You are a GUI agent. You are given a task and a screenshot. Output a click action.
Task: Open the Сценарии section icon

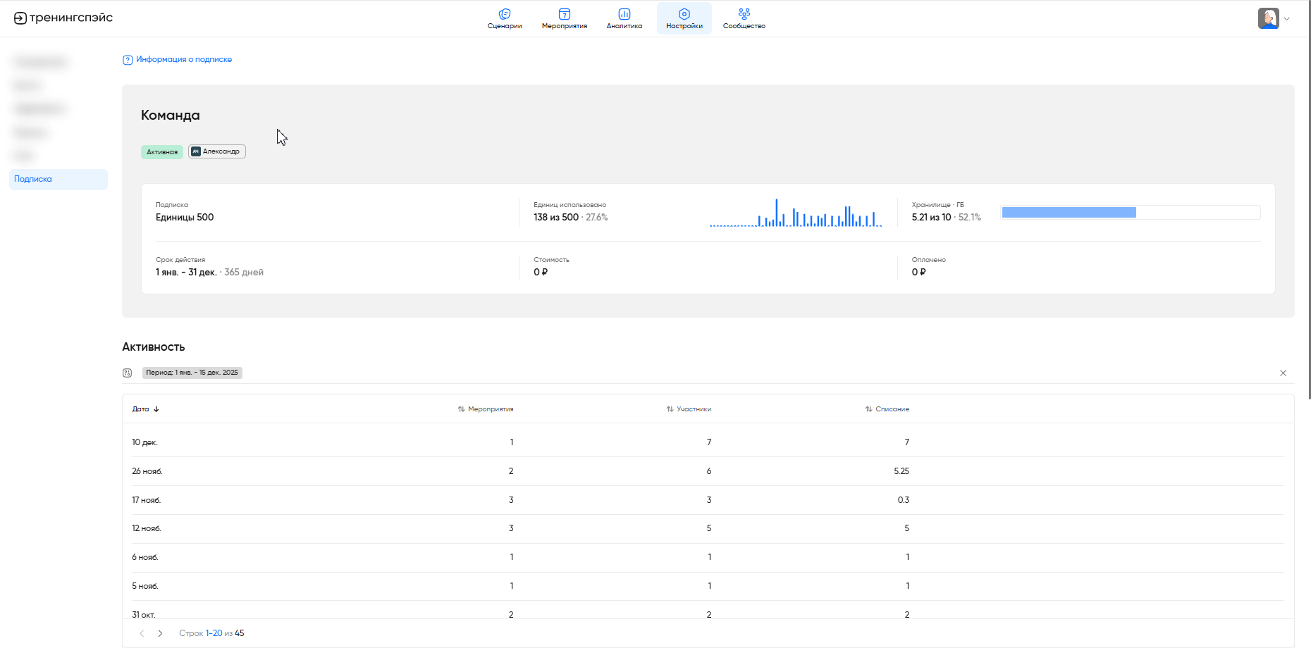(504, 14)
